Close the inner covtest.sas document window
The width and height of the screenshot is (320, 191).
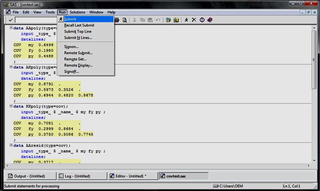[314, 12]
